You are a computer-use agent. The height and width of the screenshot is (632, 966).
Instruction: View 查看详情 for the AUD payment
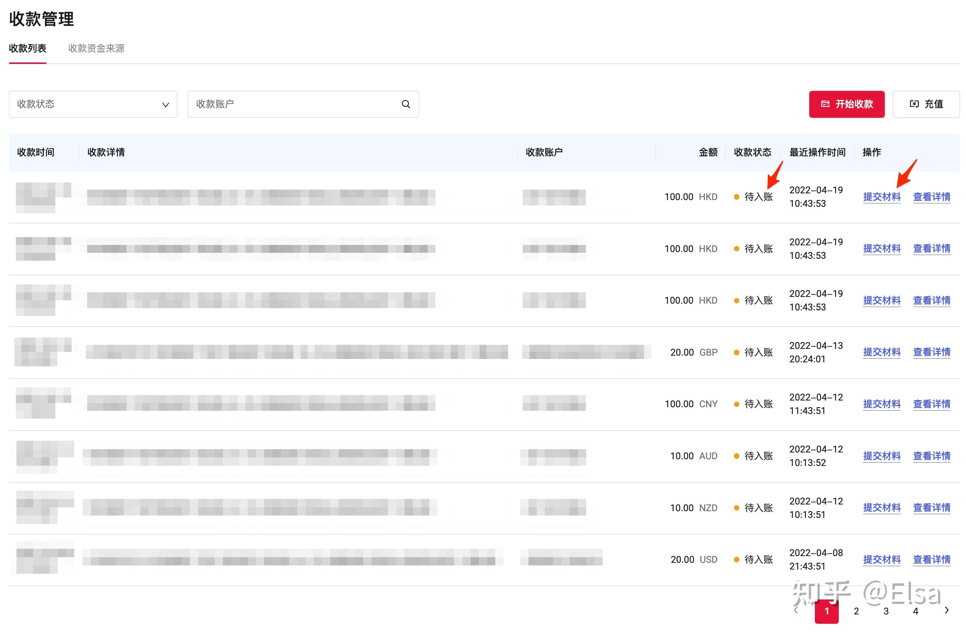tap(932, 456)
